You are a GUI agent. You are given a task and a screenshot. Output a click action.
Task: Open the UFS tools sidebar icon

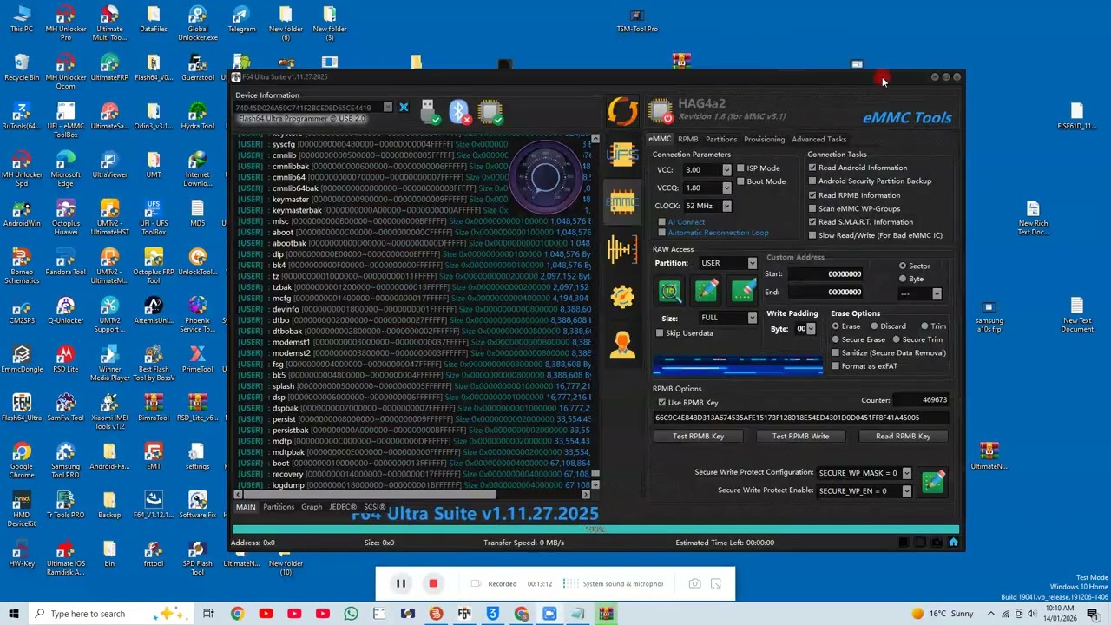pos(622,155)
